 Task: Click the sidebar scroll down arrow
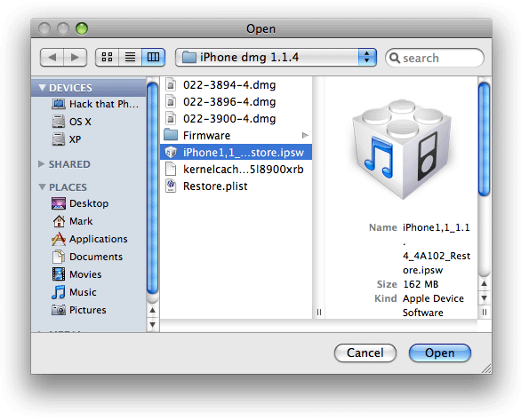pos(152,324)
